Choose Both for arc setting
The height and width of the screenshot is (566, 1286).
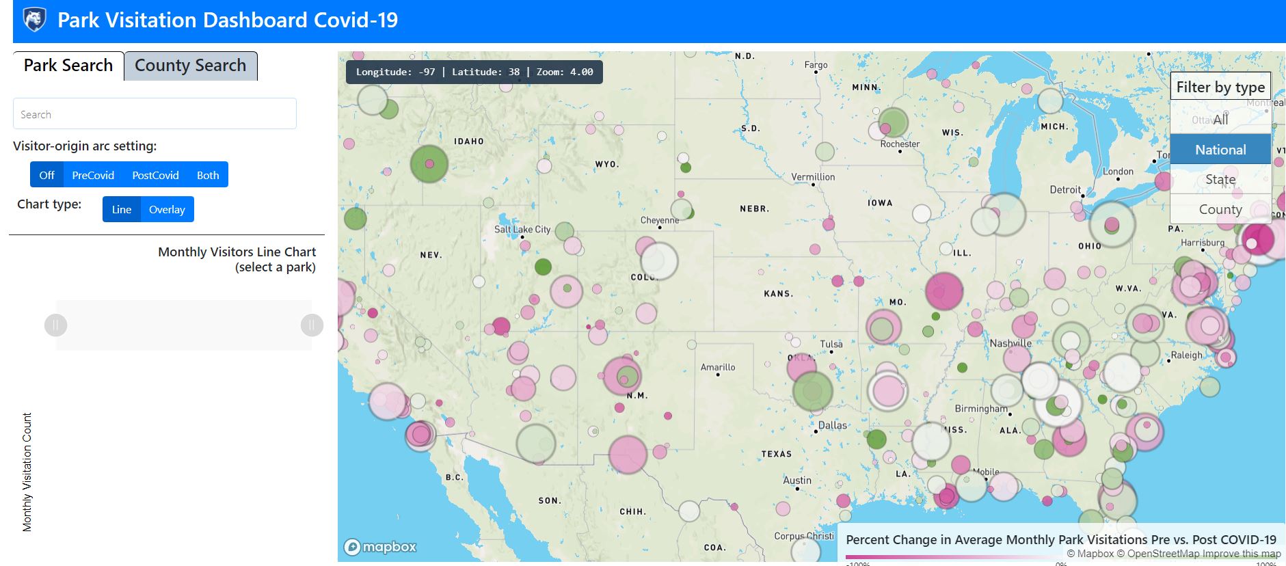(208, 175)
